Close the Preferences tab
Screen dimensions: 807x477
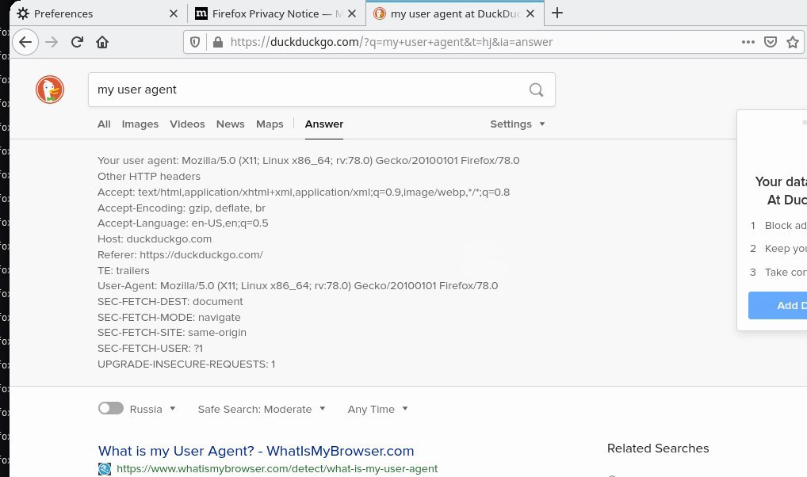174,13
